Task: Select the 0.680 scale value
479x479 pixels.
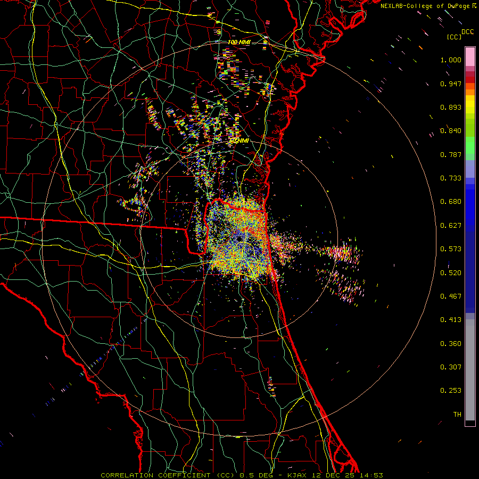Action: tap(451, 202)
